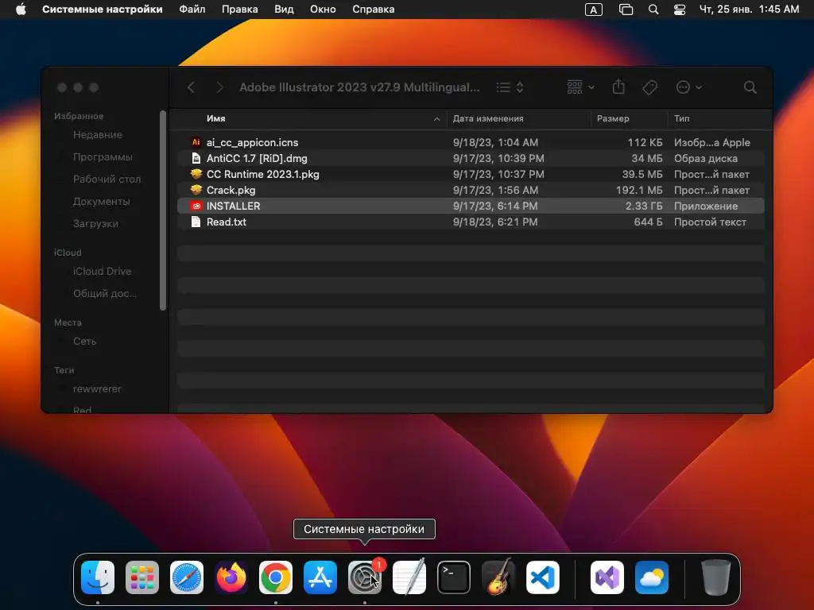Open Launchpad in the Dock
The height and width of the screenshot is (610, 814).
[x=142, y=577]
